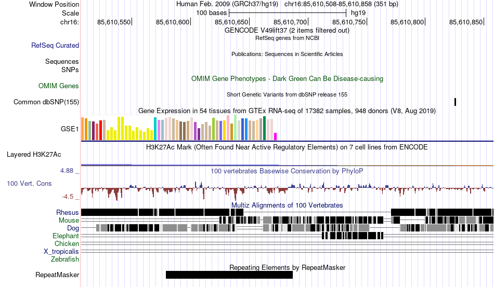This screenshot has height=287, width=494.
Task: Click the Window Position label
Action: click(x=54, y=4)
